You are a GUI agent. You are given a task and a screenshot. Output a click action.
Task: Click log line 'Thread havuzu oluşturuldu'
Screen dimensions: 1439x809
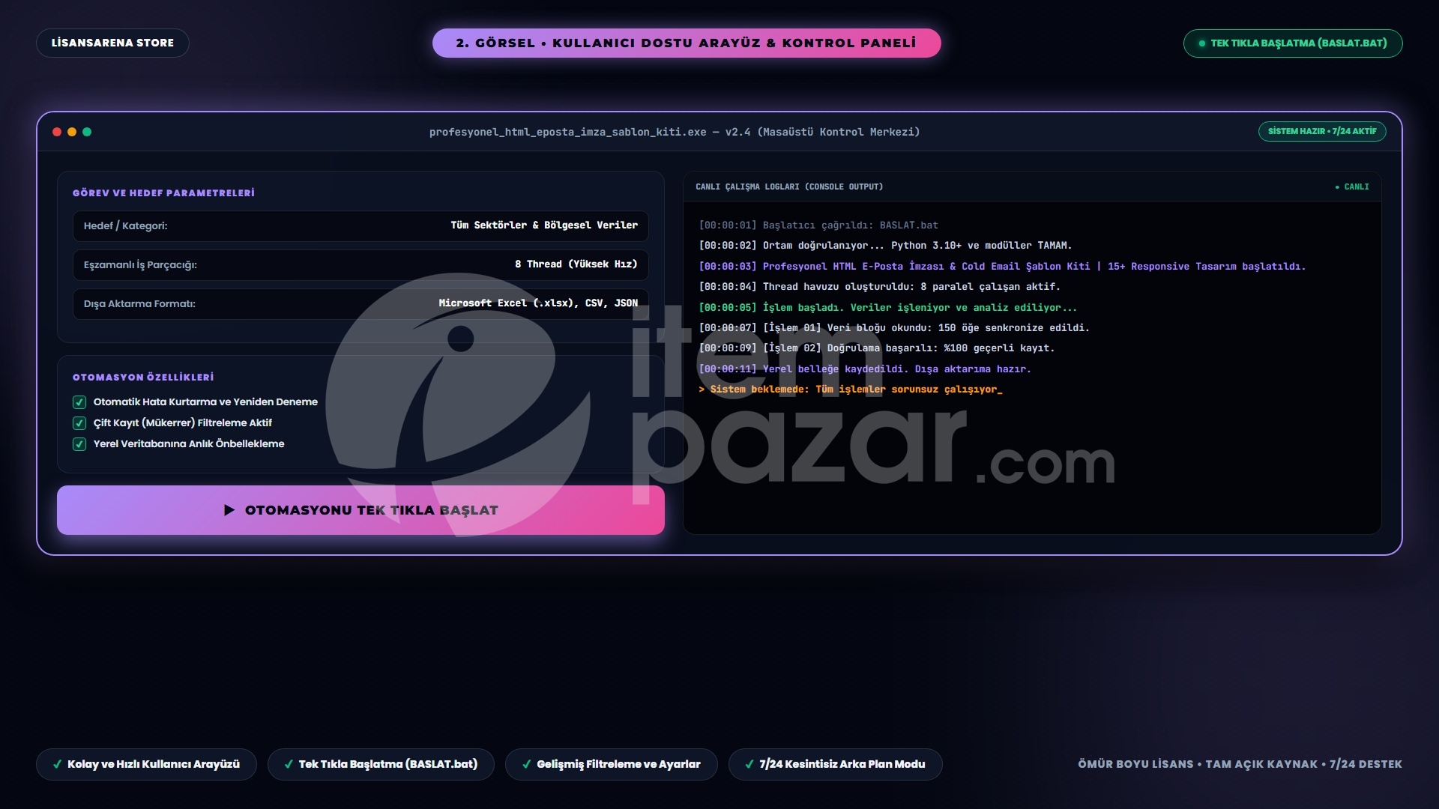pyautogui.click(x=879, y=287)
